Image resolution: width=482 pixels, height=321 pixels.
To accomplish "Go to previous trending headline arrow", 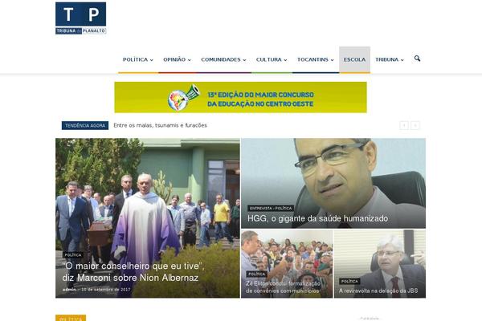I will (404, 125).
